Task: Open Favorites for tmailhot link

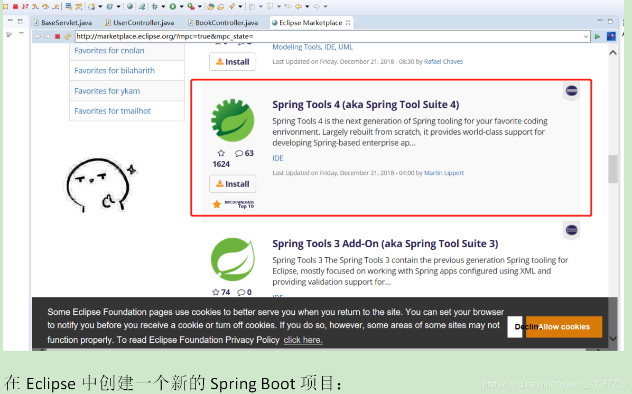Action: (113, 111)
